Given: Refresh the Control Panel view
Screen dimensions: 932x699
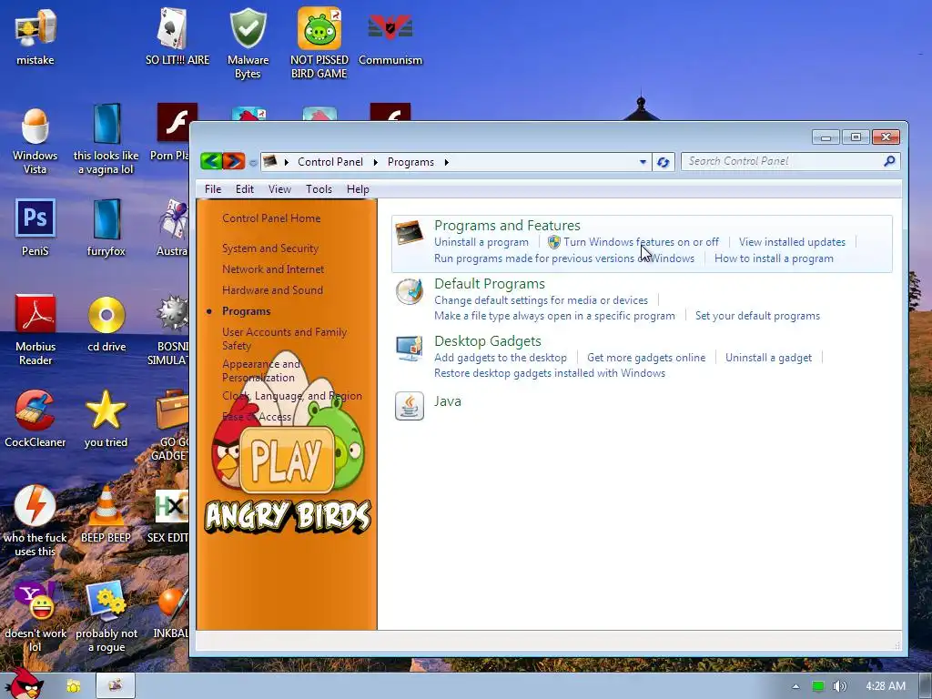Looking at the screenshot, I should tap(664, 162).
